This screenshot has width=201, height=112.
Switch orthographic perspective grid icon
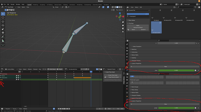tap(123, 32)
